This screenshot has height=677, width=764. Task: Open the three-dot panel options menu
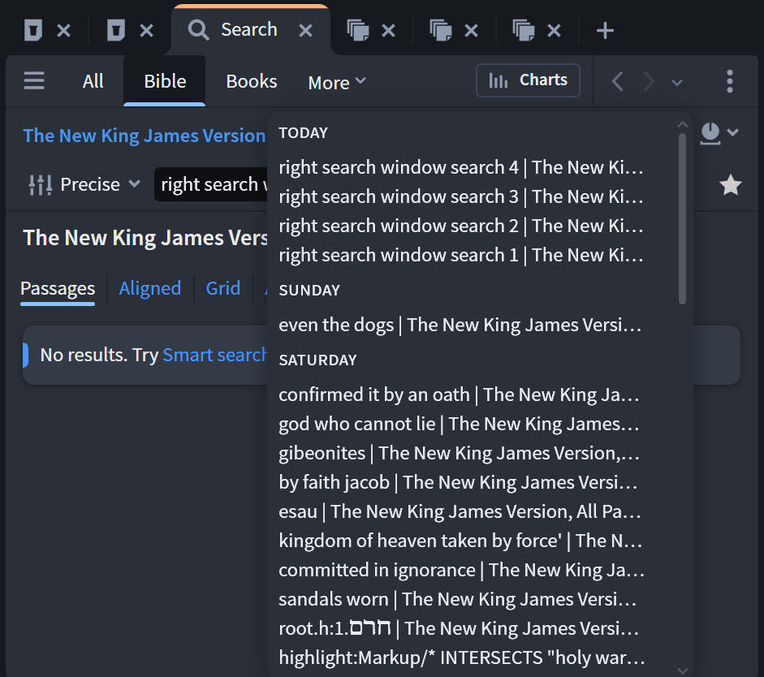click(x=729, y=81)
